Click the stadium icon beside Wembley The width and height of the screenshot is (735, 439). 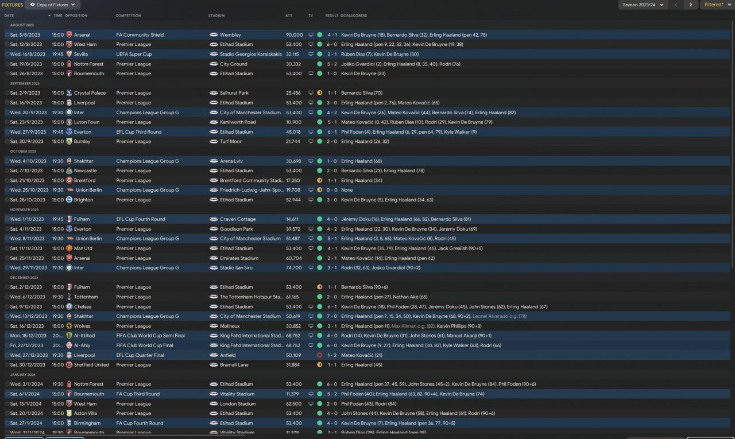point(213,35)
